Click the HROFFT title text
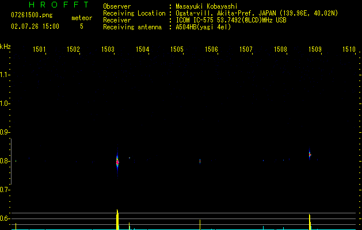 (59, 5)
